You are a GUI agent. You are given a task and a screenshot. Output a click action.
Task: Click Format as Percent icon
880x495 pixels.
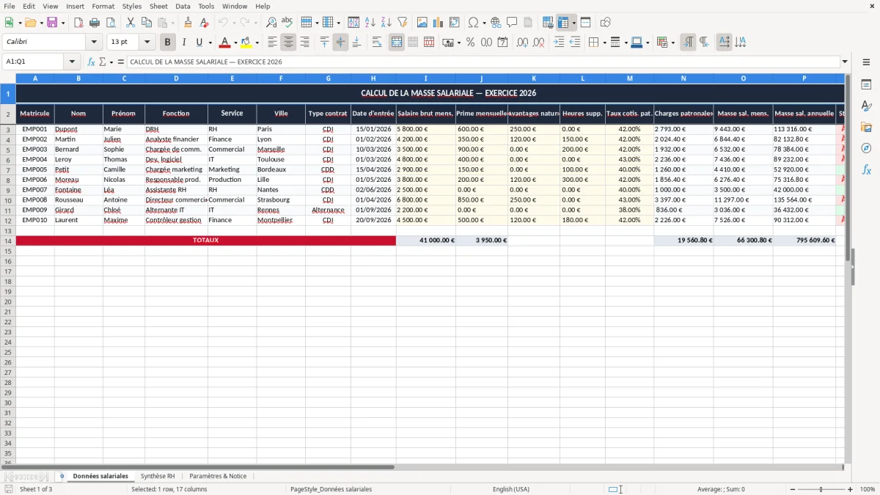pos(471,43)
